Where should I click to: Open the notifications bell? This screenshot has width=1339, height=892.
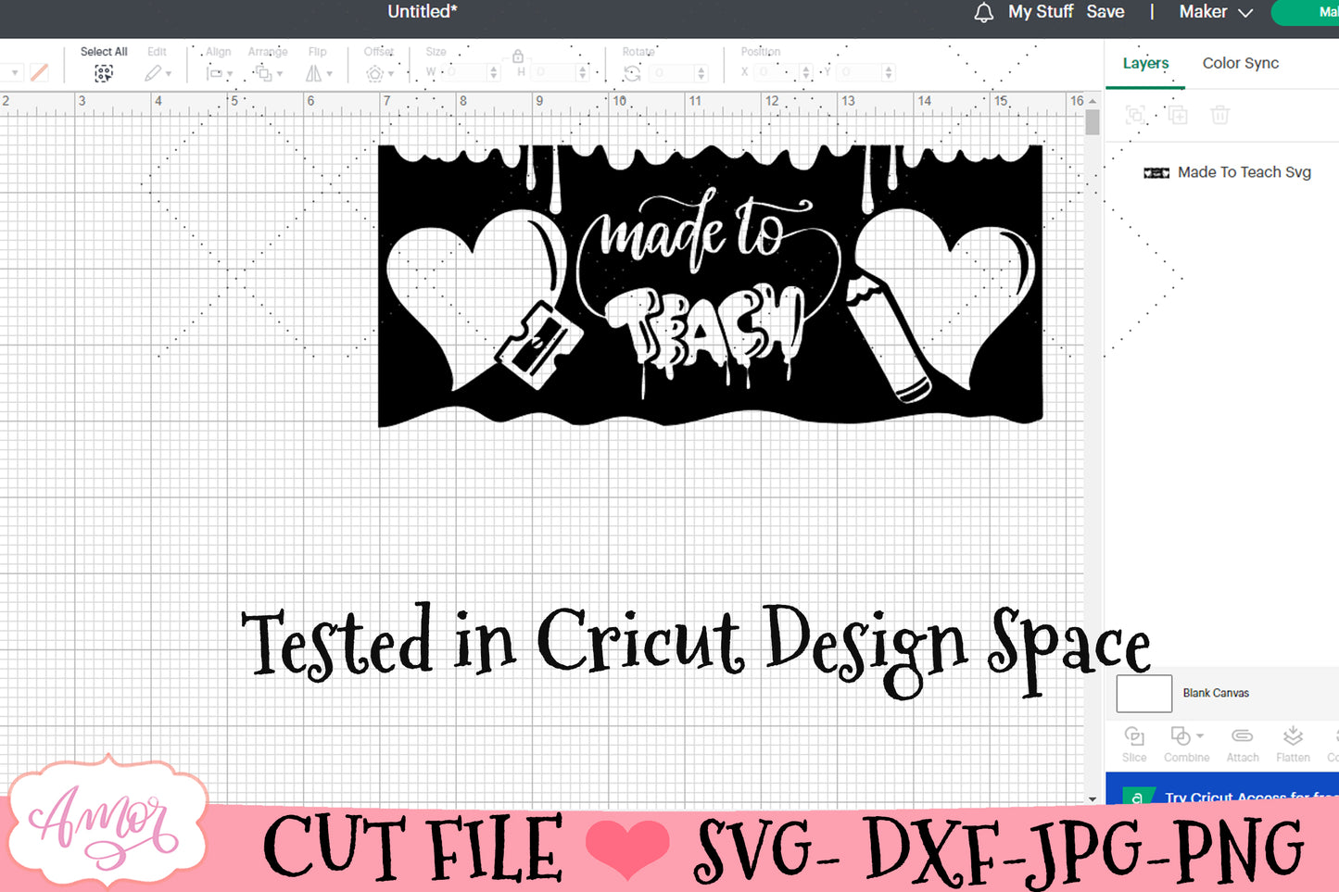coord(984,13)
